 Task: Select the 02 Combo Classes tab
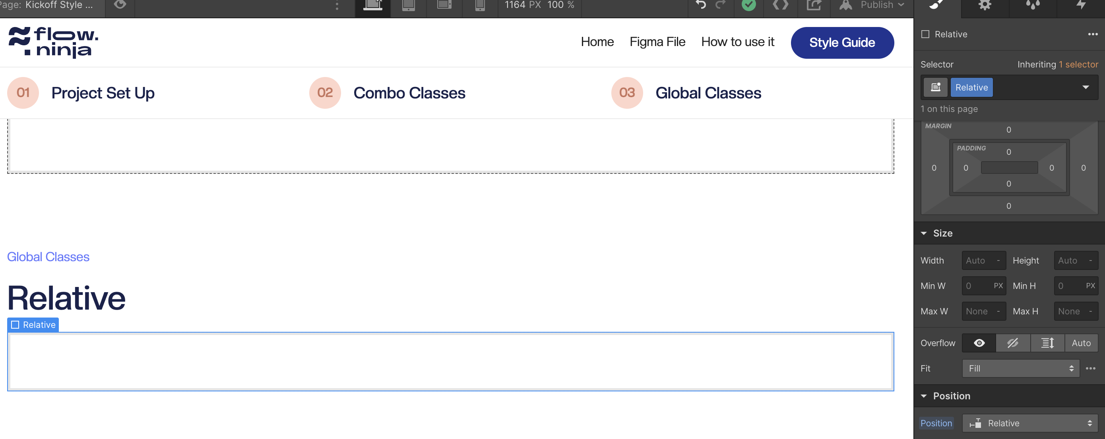click(x=388, y=93)
